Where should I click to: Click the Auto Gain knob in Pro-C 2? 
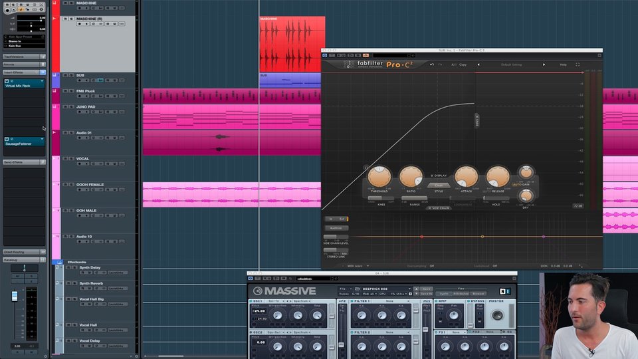526,172
